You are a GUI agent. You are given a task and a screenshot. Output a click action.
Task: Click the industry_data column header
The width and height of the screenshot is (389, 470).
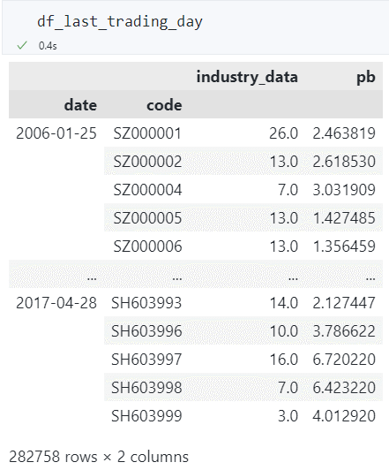pyautogui.click(x=247, y=77)
